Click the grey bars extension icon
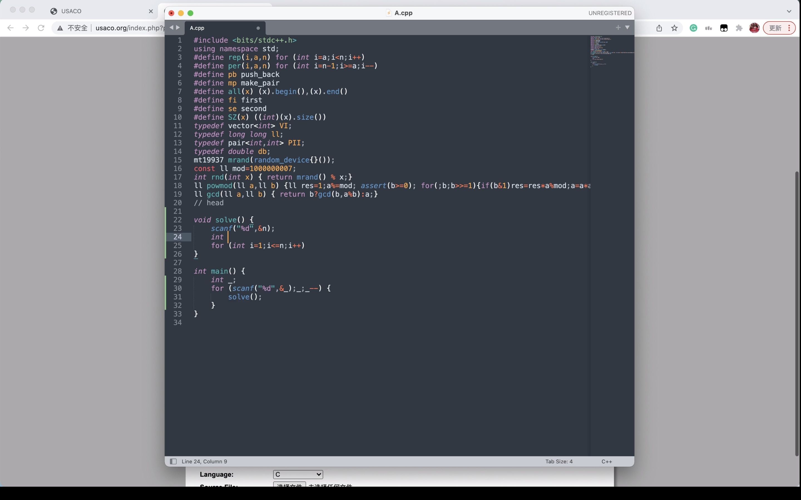 [x=708, y=28]
